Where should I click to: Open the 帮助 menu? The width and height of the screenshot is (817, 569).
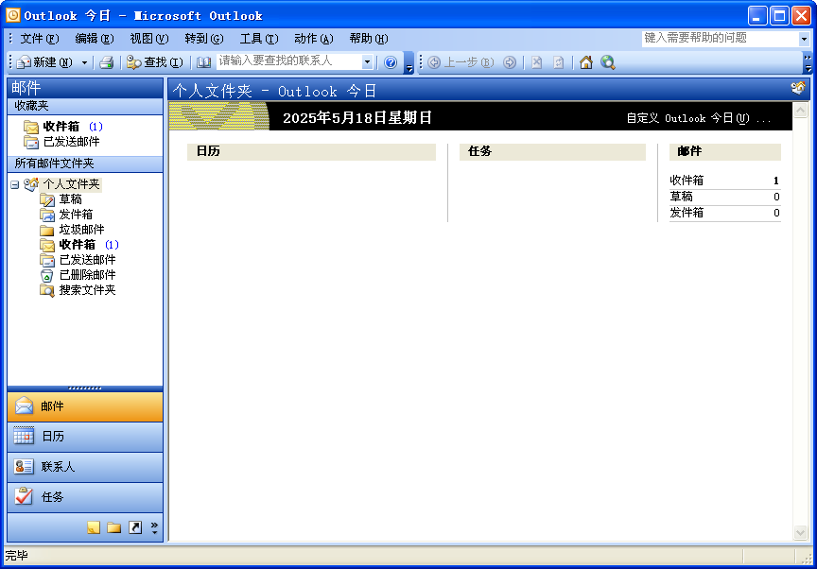click(x=369, y=39)
